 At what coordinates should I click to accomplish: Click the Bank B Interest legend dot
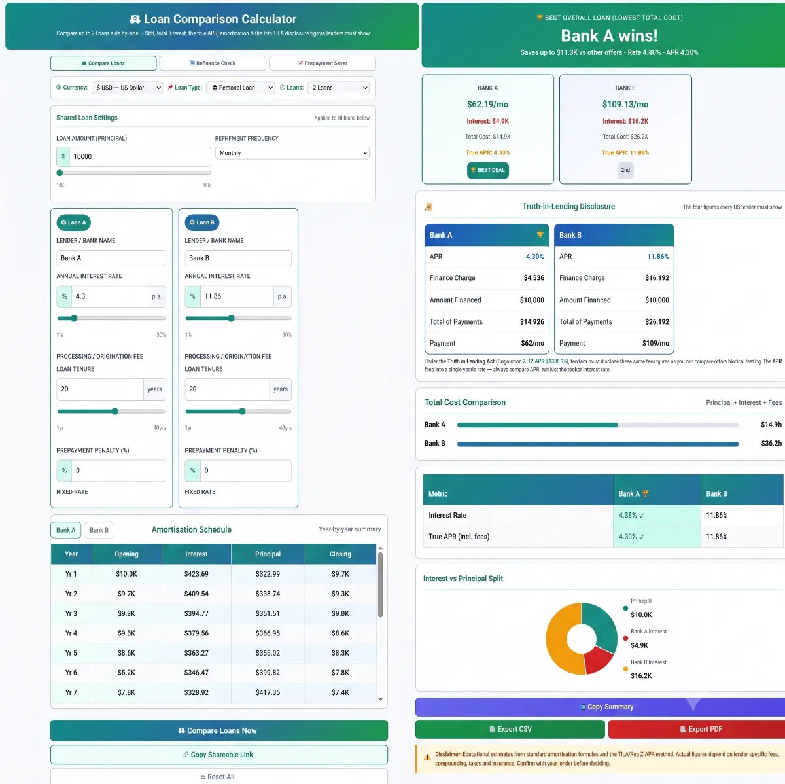(x=625, y=669)
